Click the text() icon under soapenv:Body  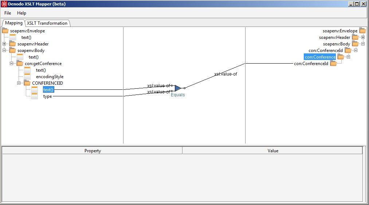pyautogui.click(x=20, y=57)
